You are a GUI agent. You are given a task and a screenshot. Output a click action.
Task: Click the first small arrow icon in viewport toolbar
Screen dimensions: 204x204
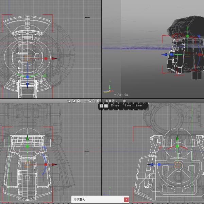69,101
